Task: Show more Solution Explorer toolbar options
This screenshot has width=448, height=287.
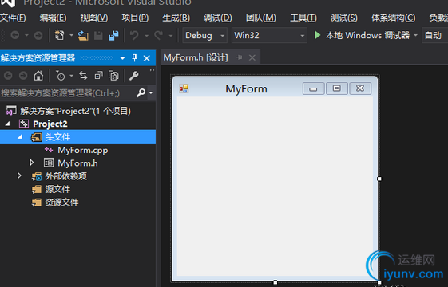Action: point(152,70)
